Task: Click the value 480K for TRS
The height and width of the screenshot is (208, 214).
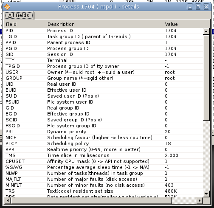Action: coord(171,191)
